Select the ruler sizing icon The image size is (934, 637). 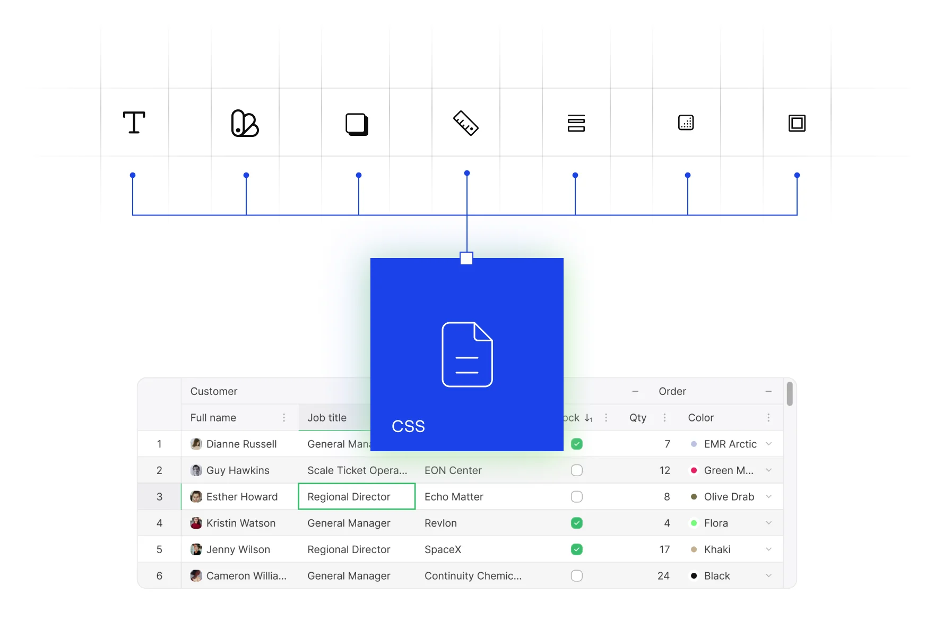(x=466, y=123)
